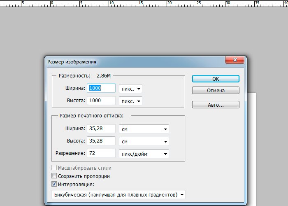Click the print Ширина field showing 35,28
Screen dimensions: 288x206
click(101, 129)
